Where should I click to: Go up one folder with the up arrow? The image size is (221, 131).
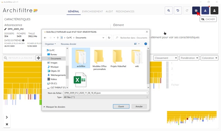click(58, 38)
